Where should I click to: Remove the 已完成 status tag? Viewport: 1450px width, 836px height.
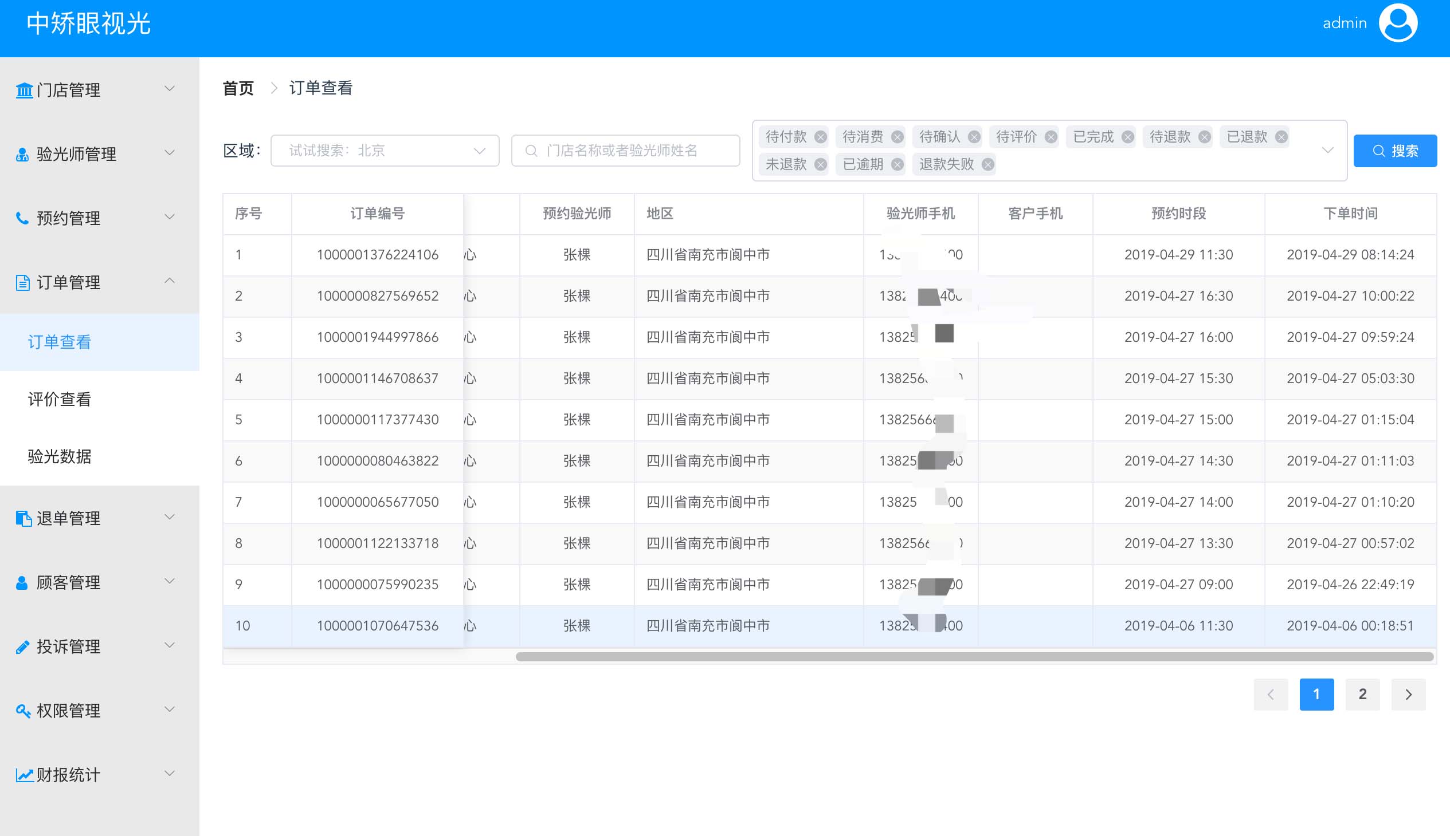[x=1127, y=137]
